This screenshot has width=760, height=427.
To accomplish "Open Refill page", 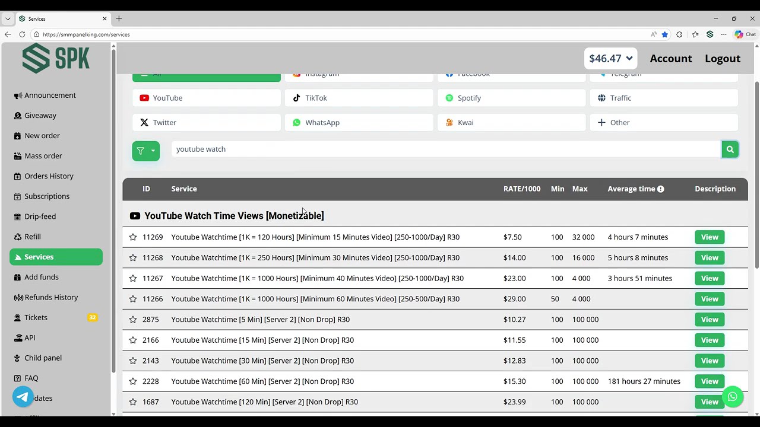I will coord(56,237).
